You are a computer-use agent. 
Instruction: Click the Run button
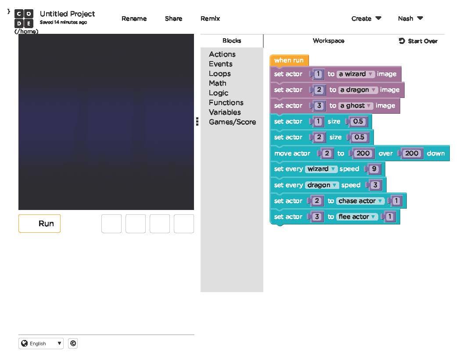coord(39,224)
